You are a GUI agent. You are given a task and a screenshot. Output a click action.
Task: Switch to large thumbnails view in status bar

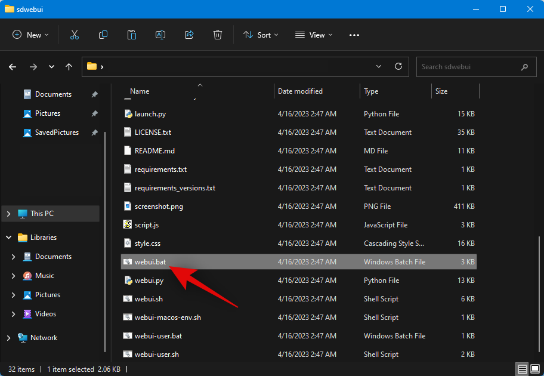(x=534, y=369)
